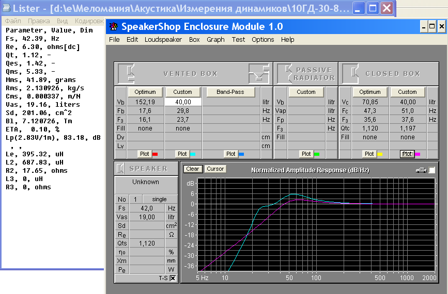Click the vented box custom Vb field
This screenshot has width=448, height=294.
click(182, 102)
